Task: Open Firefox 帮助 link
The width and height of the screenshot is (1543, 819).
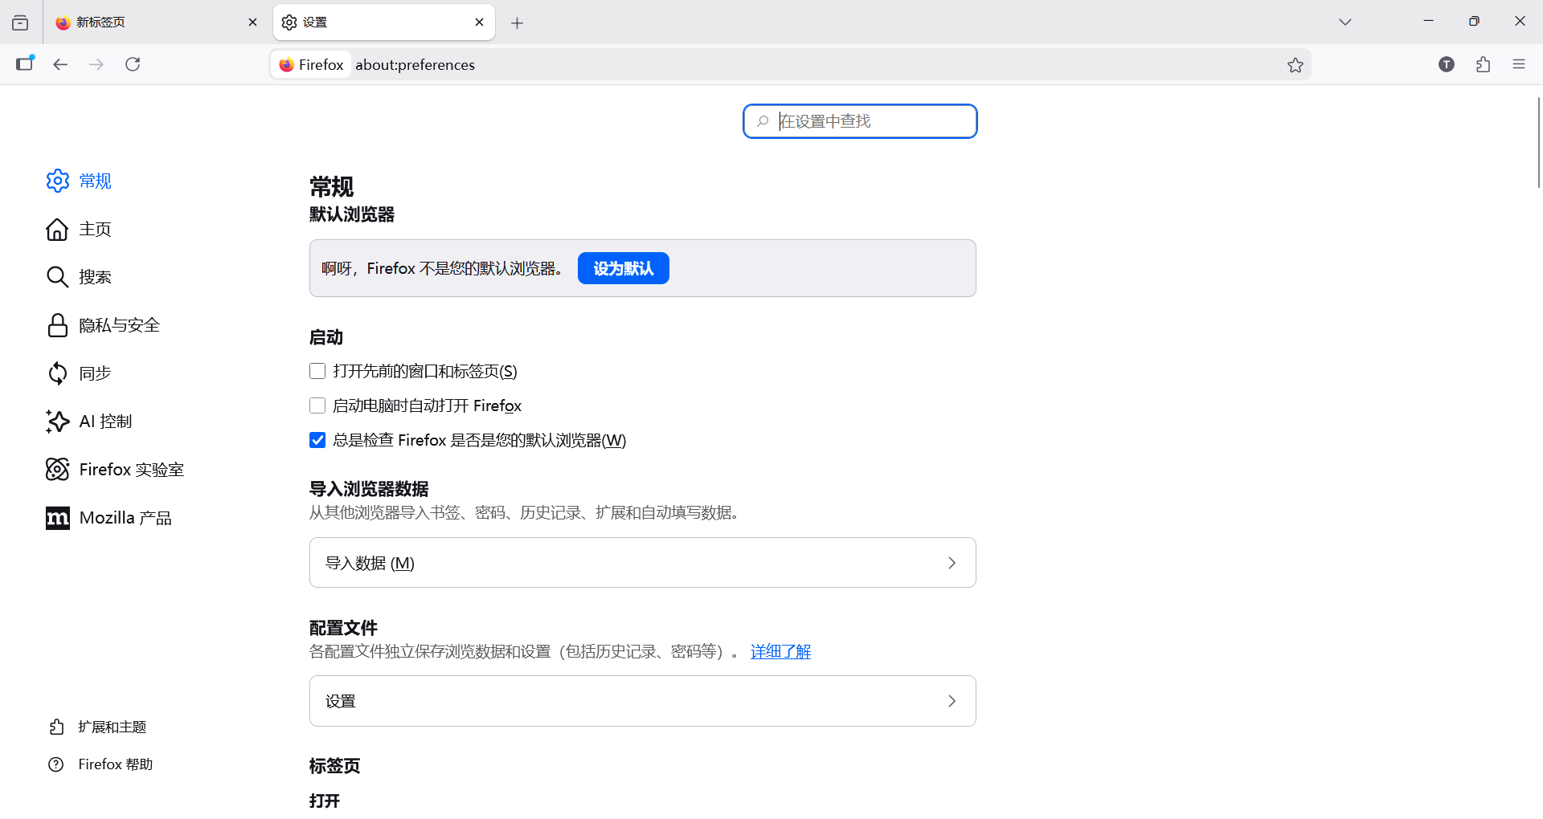Action: (116, 764)
